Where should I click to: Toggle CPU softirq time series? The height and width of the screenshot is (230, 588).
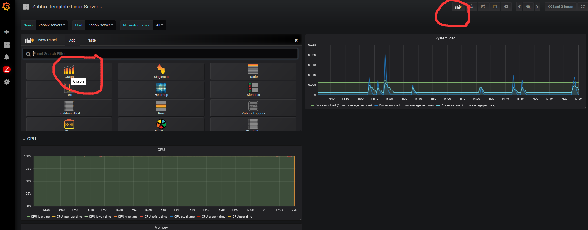click(x=156, y=217)
